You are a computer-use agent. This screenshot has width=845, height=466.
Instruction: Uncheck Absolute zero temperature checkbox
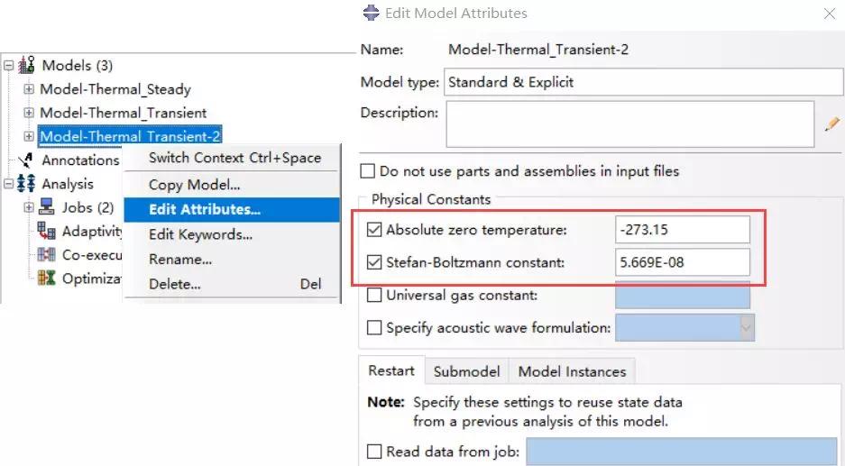pyautogui.click(x=374, y=230)
